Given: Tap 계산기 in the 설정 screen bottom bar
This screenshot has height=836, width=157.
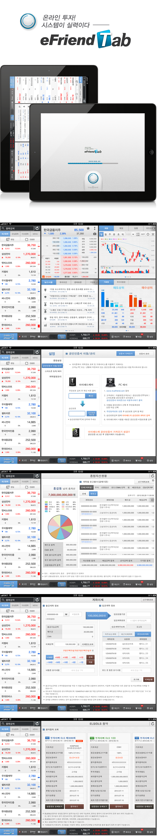Looking at the screenshot, I should coord(115,460).
